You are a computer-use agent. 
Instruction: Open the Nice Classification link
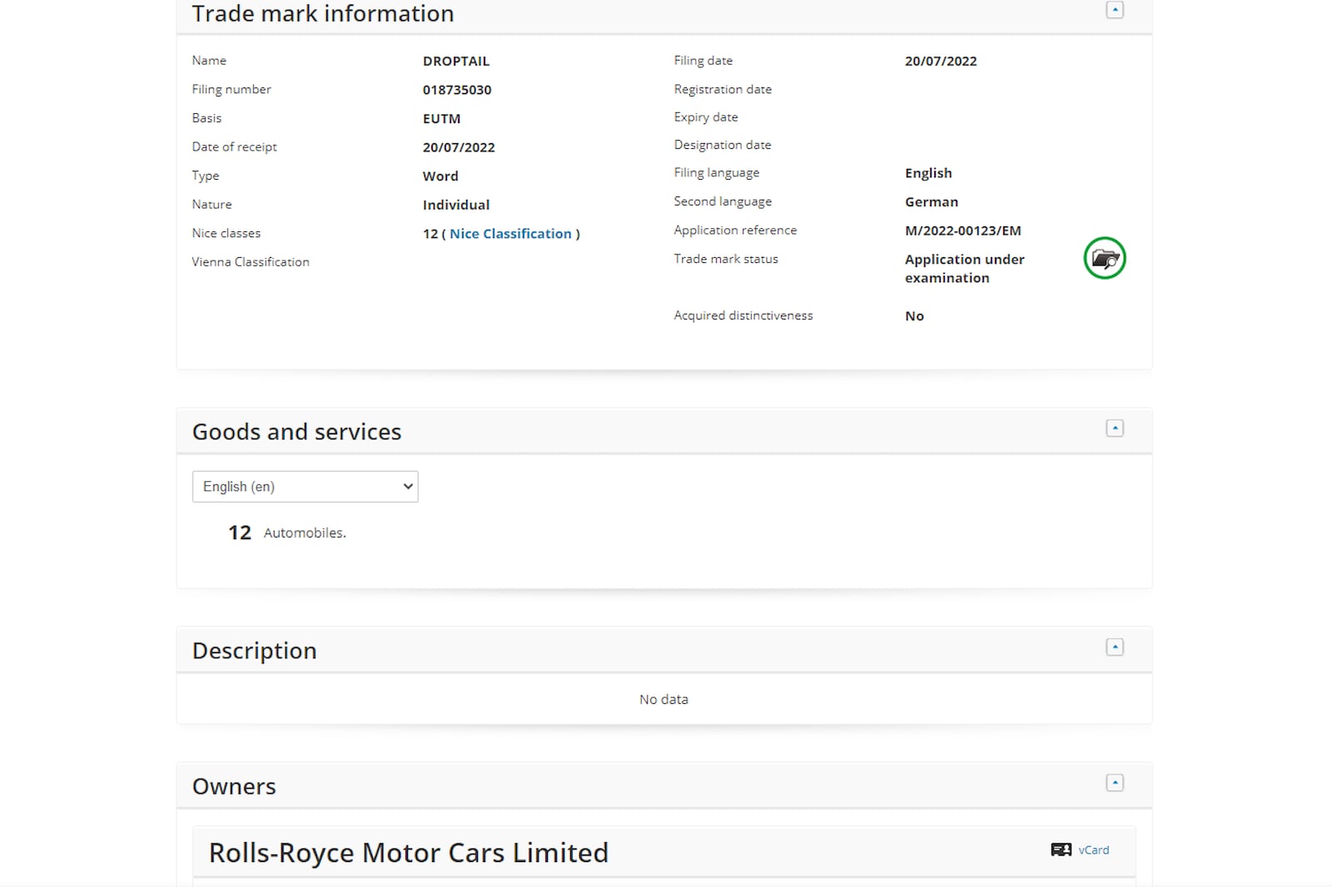pos(510,234)
